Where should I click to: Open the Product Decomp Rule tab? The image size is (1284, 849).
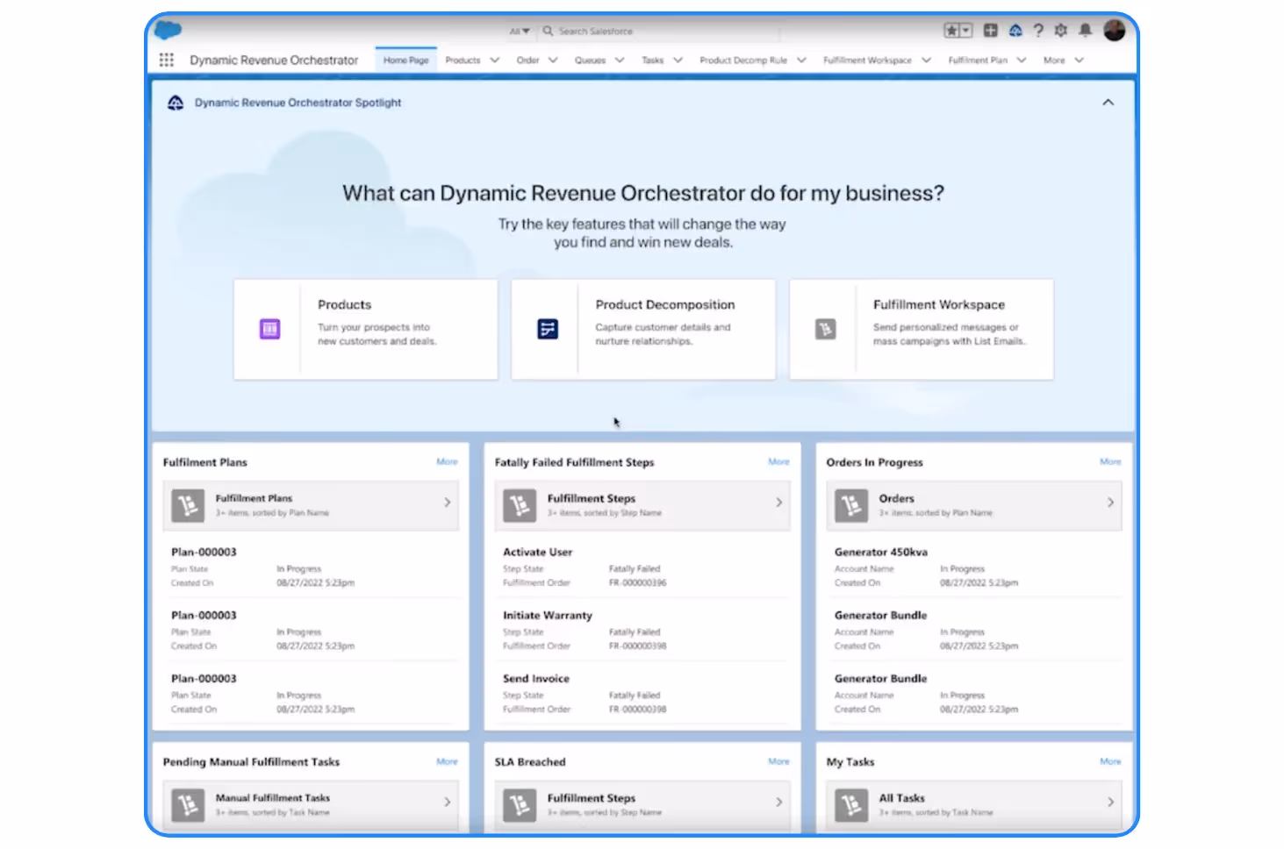(x=743, y=61)
